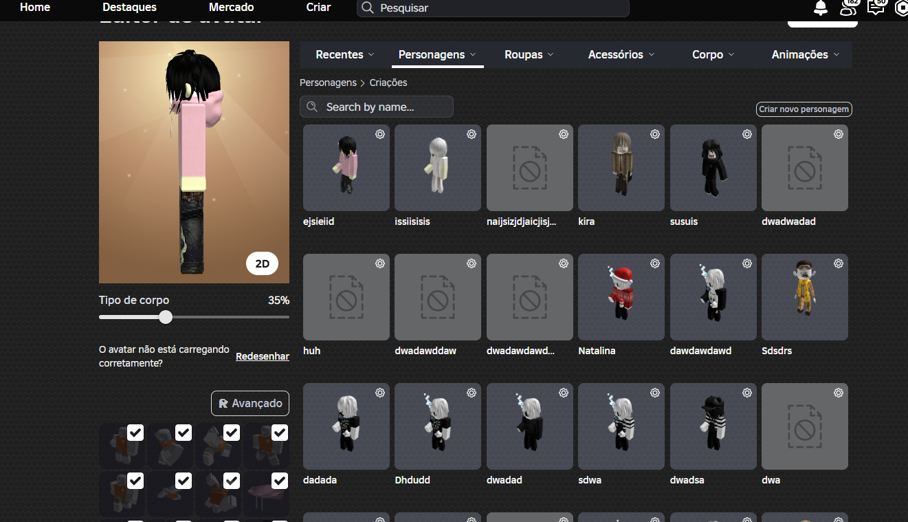Uncheck the third equipped item in second row

tap(232, 481)
